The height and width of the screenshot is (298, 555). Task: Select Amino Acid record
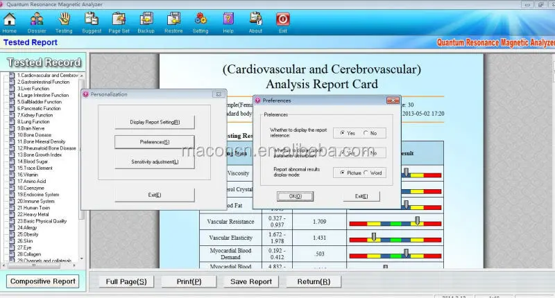32,182
